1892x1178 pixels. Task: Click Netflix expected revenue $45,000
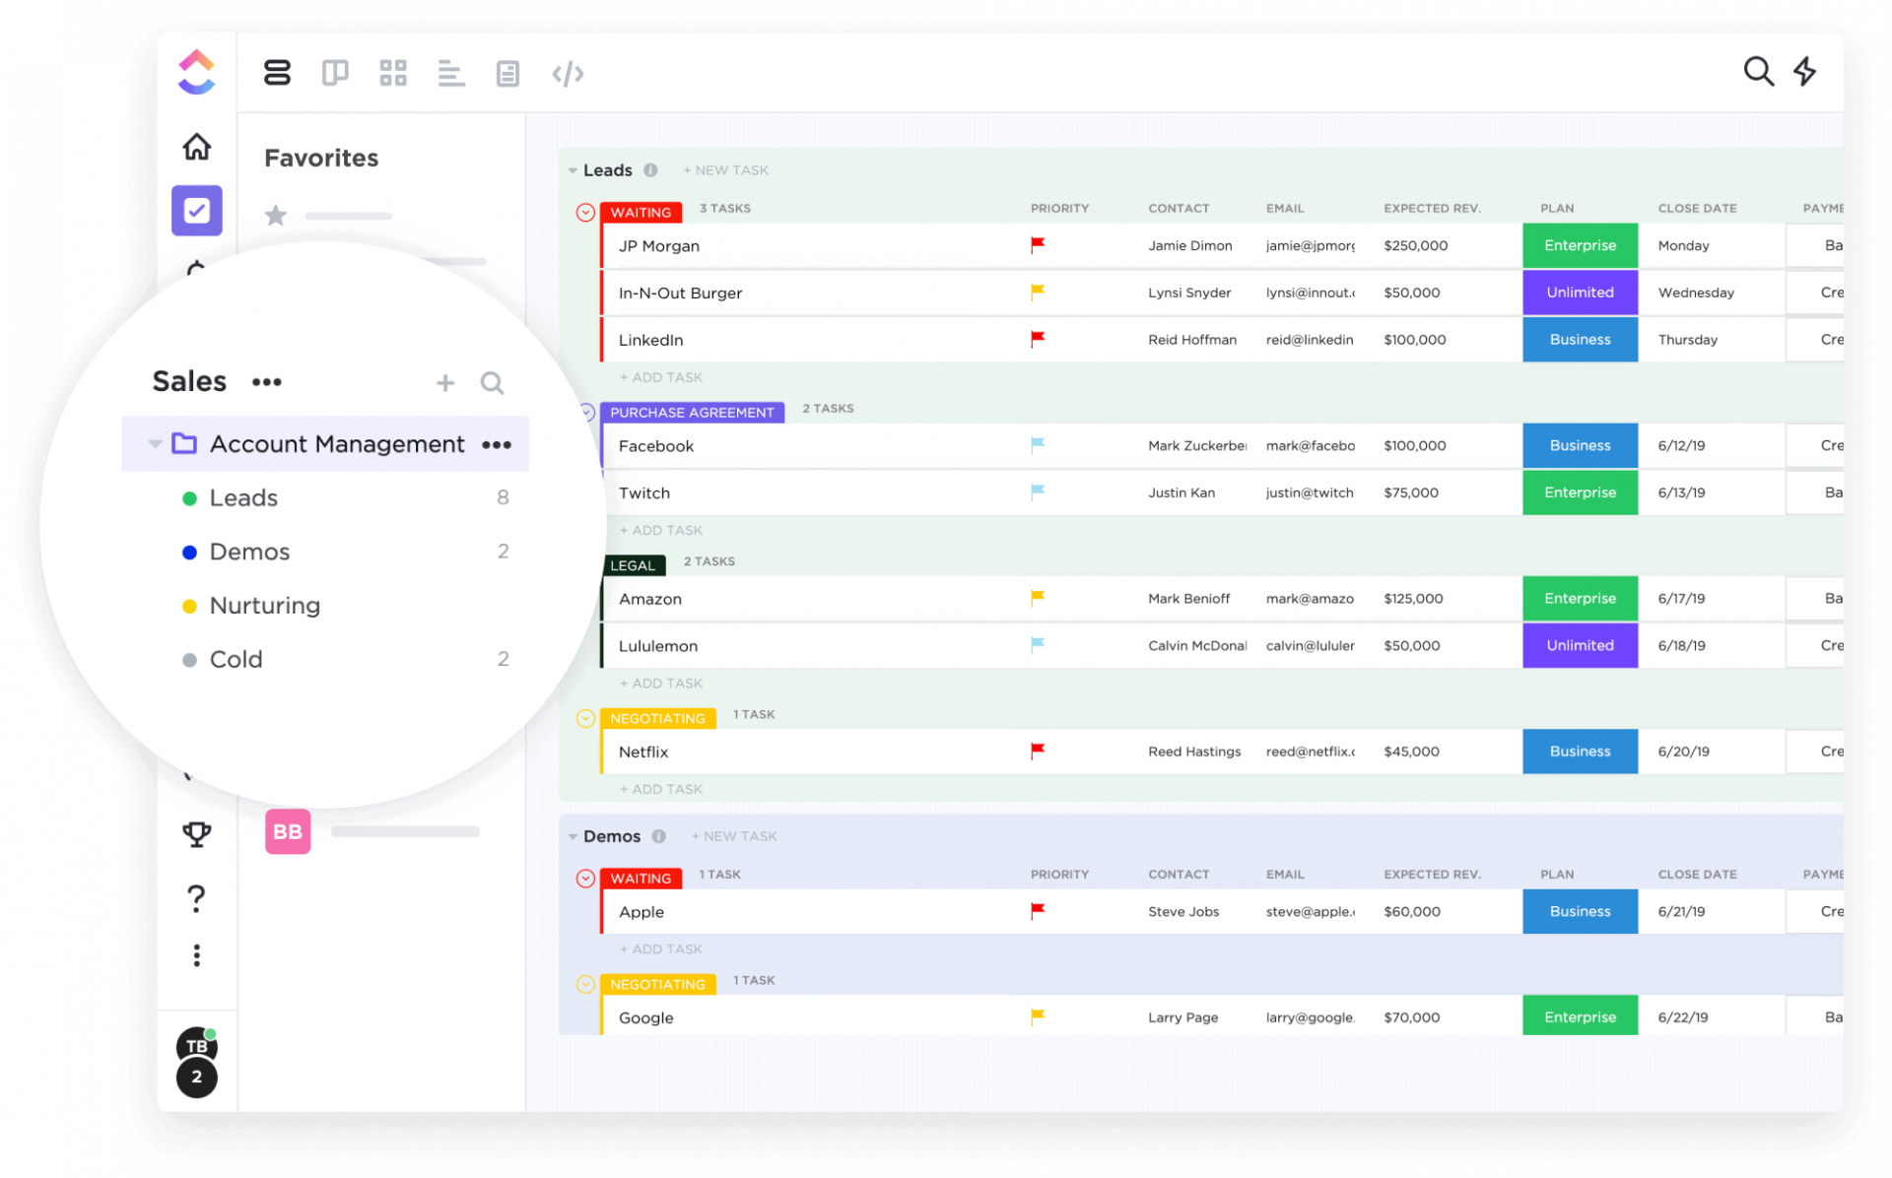pos(1411,752)
